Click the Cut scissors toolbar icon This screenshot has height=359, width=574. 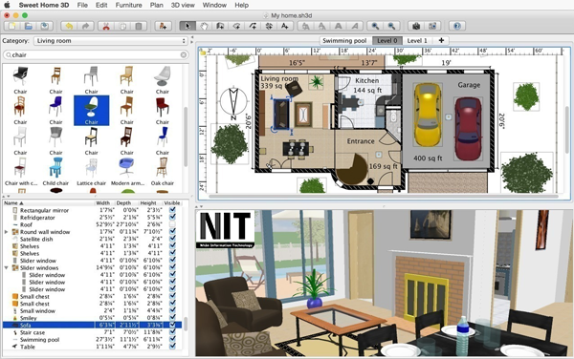(106, 27)
